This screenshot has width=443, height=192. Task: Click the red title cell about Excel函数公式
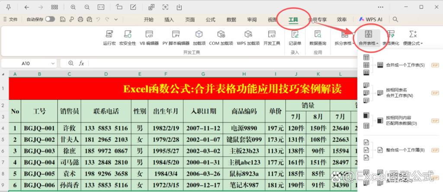coord(183,89)
